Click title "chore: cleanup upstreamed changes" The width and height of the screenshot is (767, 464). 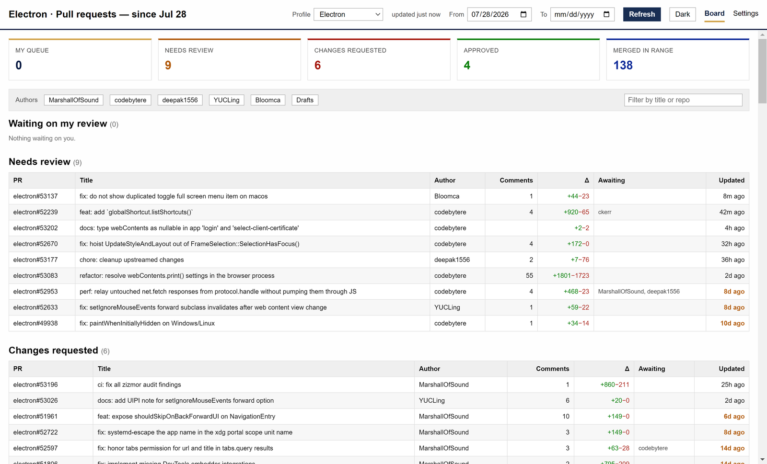click(132, 260)
